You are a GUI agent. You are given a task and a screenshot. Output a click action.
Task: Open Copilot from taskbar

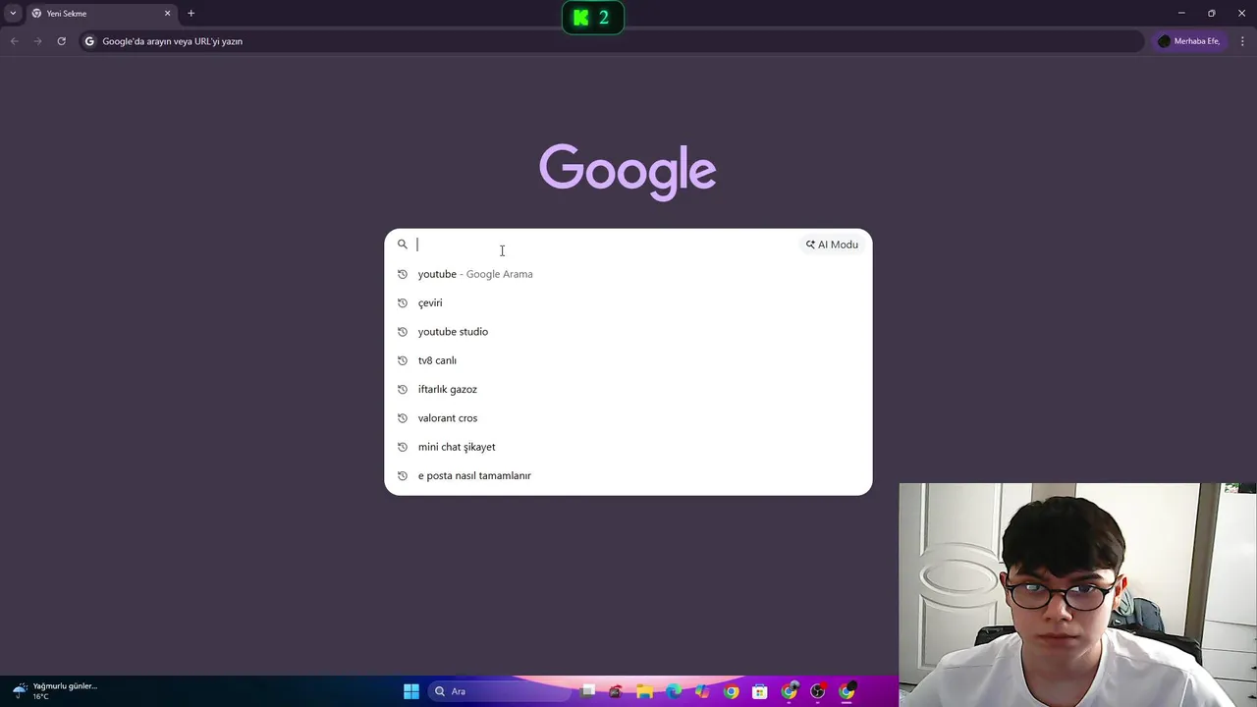(702, 691)
